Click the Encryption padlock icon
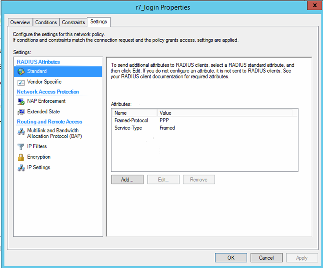This screenshot has height=268, width=323. [21, 157]
